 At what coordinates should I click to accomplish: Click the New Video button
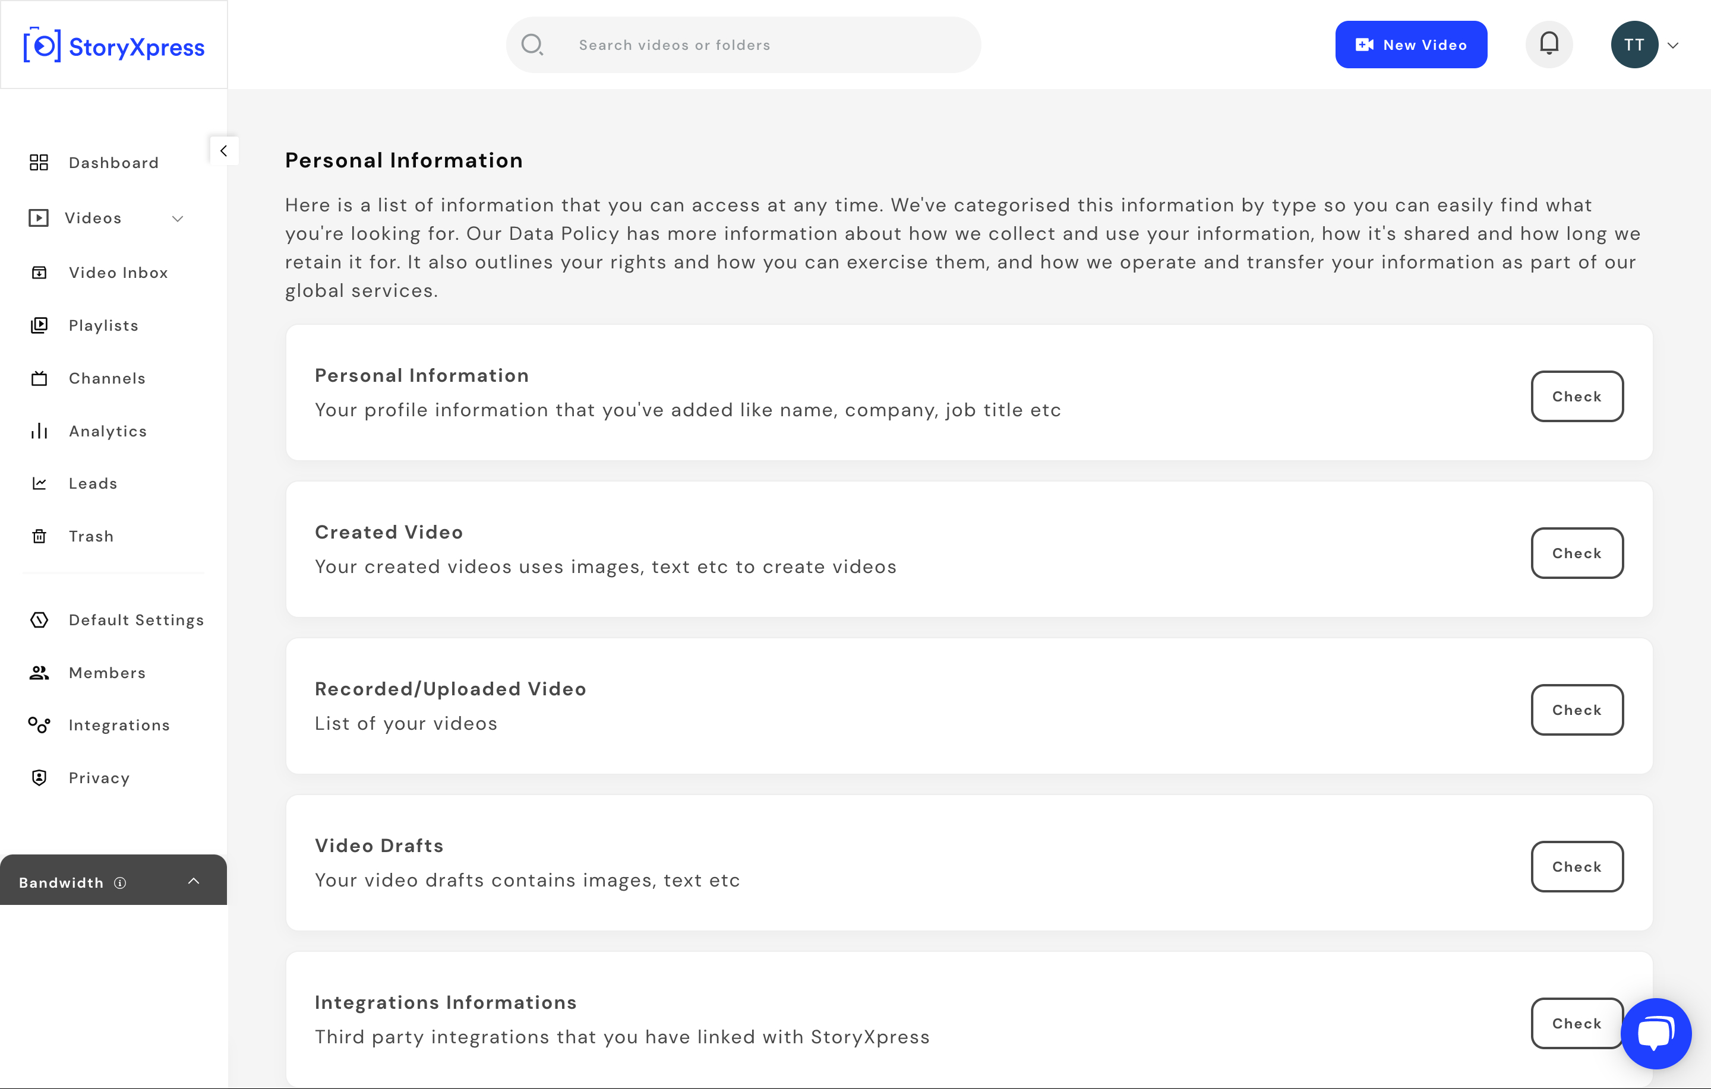pos(1411,45)
